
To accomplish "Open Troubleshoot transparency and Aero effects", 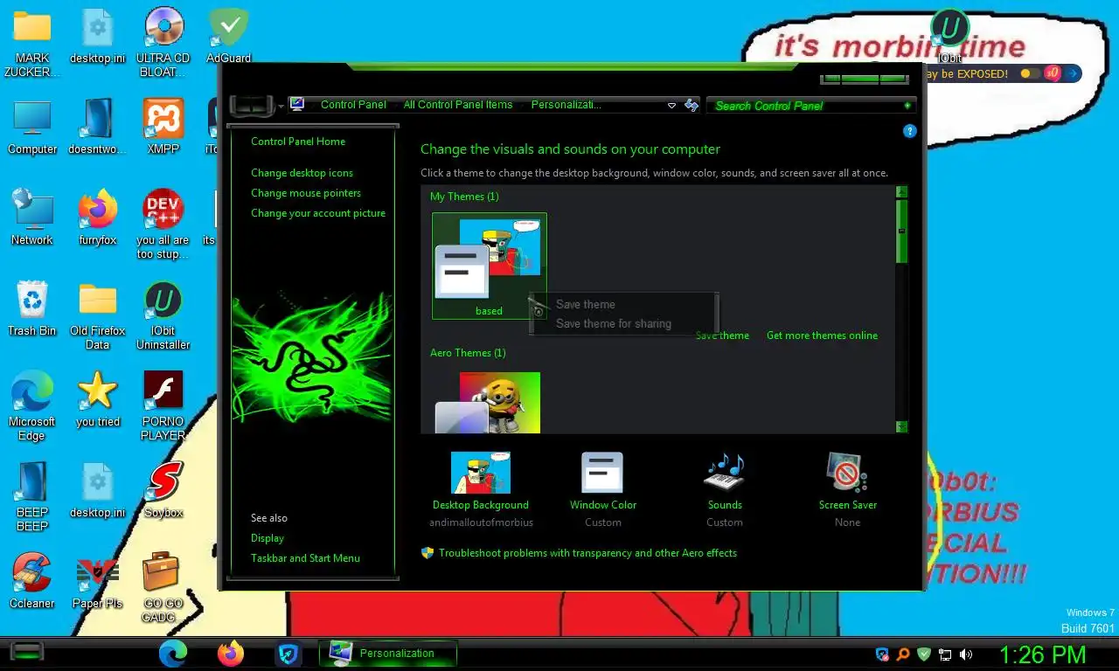I will point(587,553).
